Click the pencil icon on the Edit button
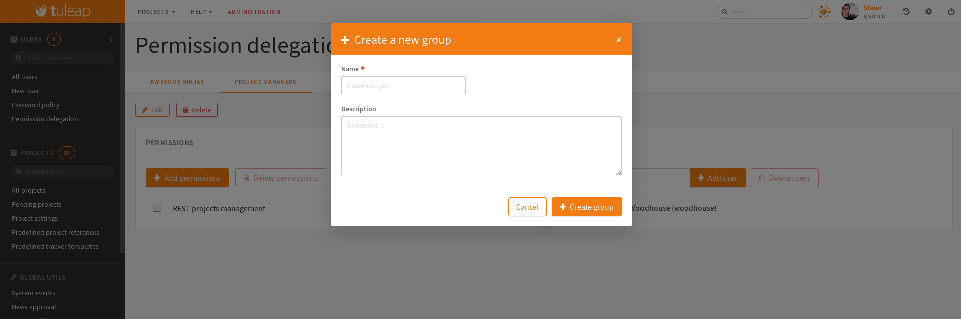Screen dimensions: 961x319 [145, 110]
